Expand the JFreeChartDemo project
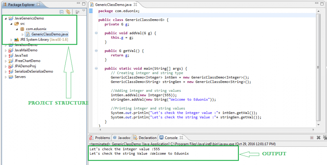This screenshot has height=165, width=327. 6,61
